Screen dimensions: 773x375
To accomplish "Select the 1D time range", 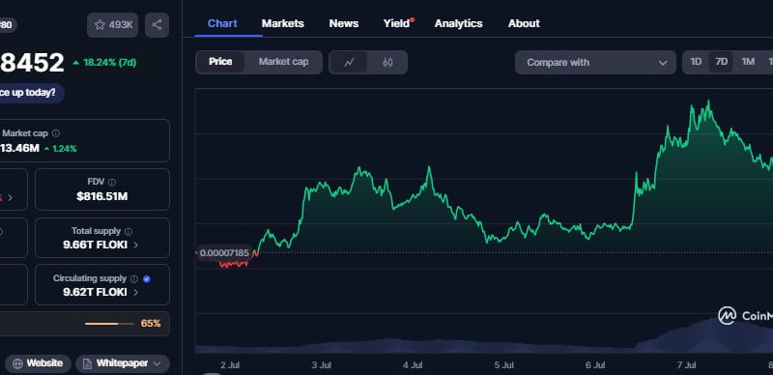I will [696, 62].
